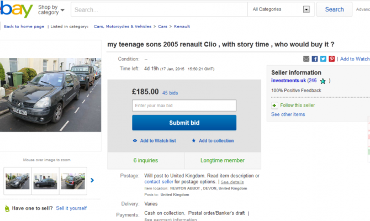Expand the All Categories combo box
The height and width of the screenshot is (221, 370).
click(306, 9)
